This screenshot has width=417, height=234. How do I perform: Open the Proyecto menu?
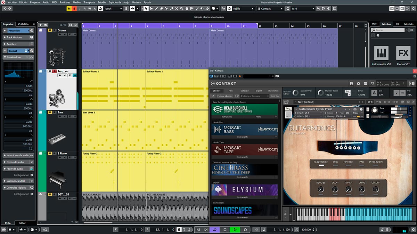pyautogui.click(x=35, y=2)
